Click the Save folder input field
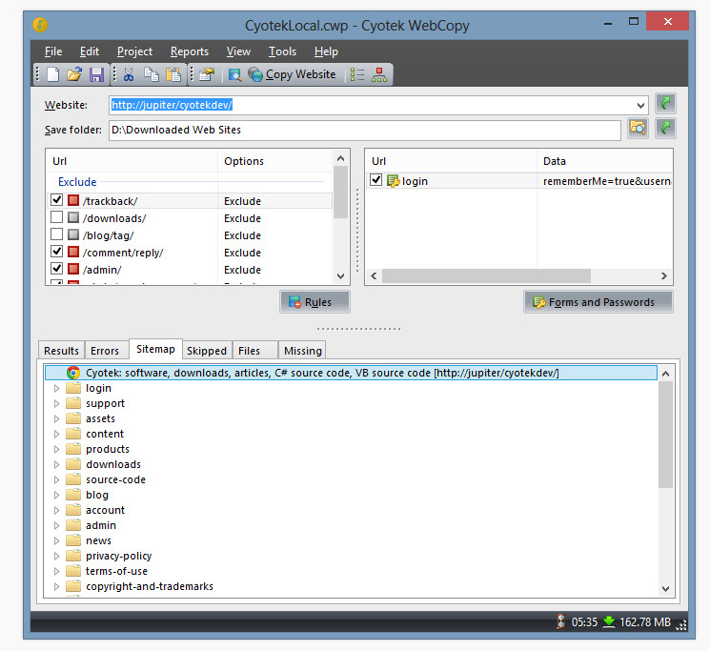The height and width of the screenshot is (651, 710). (x=364, y=130)
